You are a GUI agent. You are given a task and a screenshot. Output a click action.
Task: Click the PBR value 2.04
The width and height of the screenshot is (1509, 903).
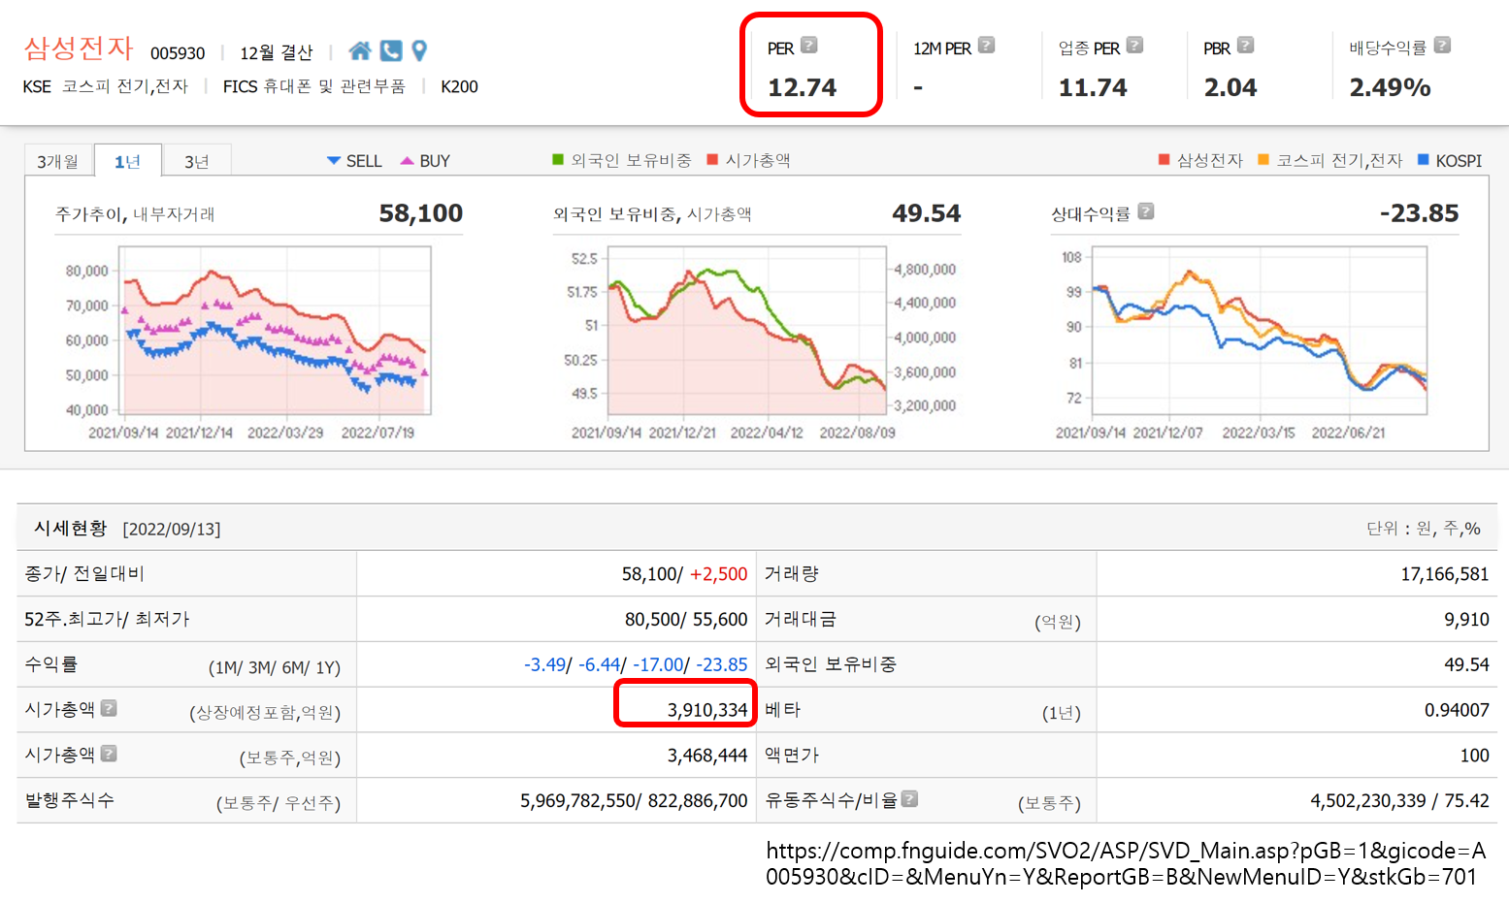[x=1230, y=87]
